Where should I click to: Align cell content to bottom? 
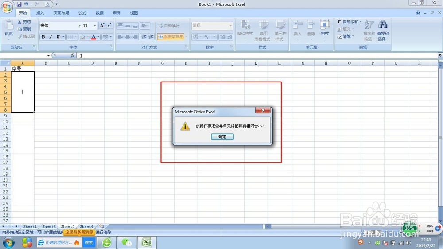pyautogui.click(x=135, y=26)
